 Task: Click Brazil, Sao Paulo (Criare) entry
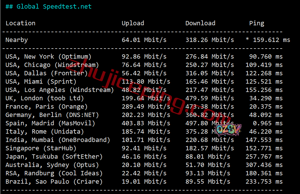(54, 182)
